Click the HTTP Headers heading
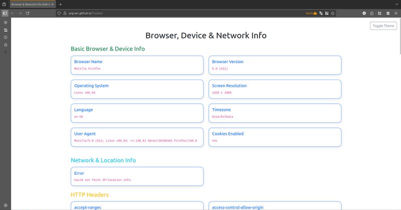401x210 pixels. click(90, 195)
